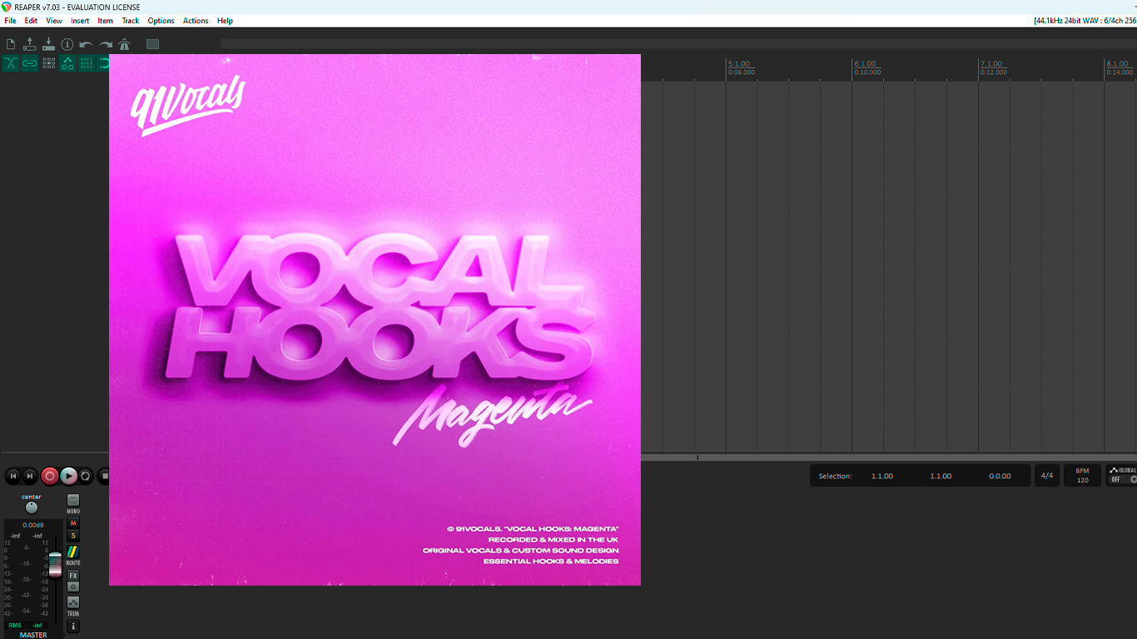The height and width of the screenshot is (639, 1137).
Task: Toggle ripple editing grid icon
Action: coord(48,63)
